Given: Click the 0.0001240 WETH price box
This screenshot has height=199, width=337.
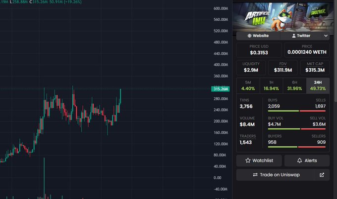Looking at the screenshot, I should click(307, 50).
